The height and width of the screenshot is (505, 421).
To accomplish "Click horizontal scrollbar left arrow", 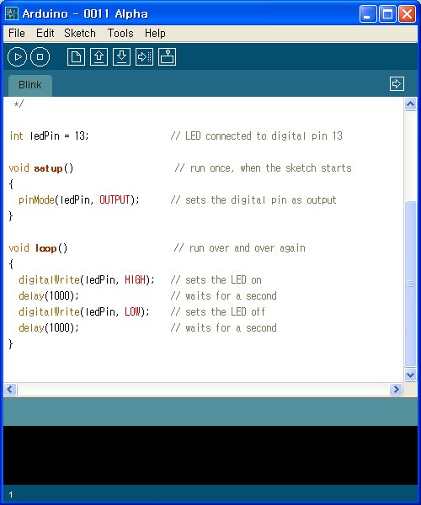I will [x=10, y=390].
